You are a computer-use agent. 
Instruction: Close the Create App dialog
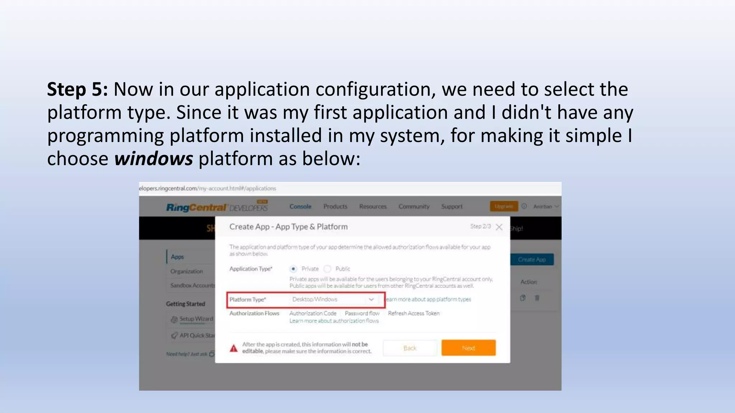[x=499, y=227]
